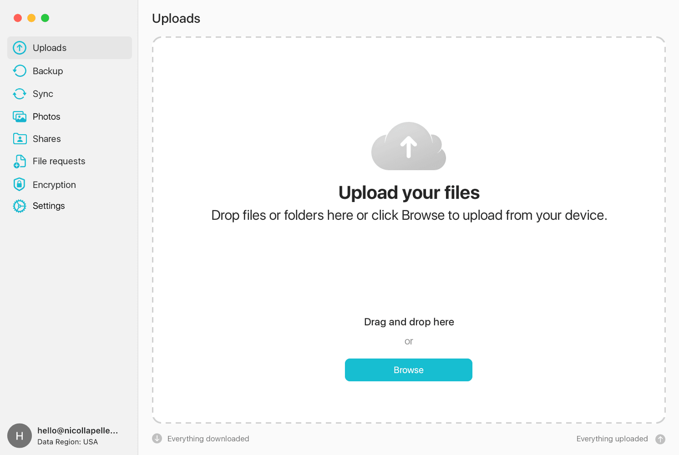Switch to the Sync section

click(43, 94)
